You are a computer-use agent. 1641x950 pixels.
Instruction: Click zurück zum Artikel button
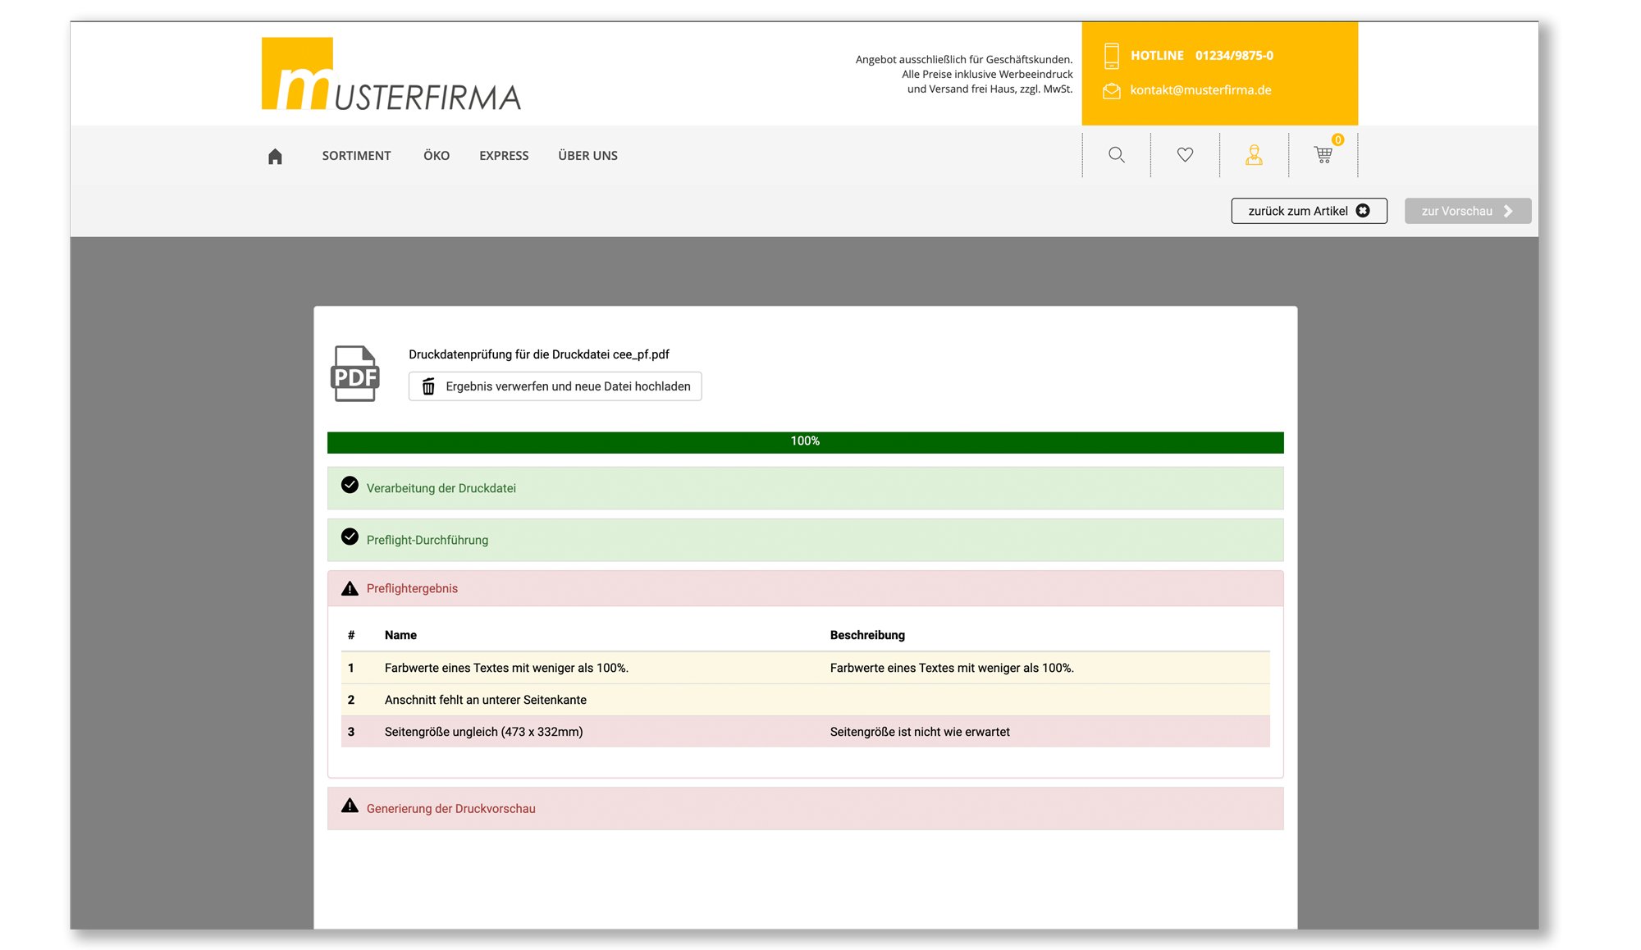point(1309,211)
